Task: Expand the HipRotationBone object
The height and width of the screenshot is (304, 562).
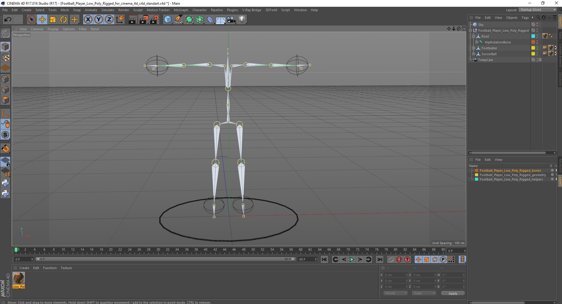Action: tap(477, 42)
